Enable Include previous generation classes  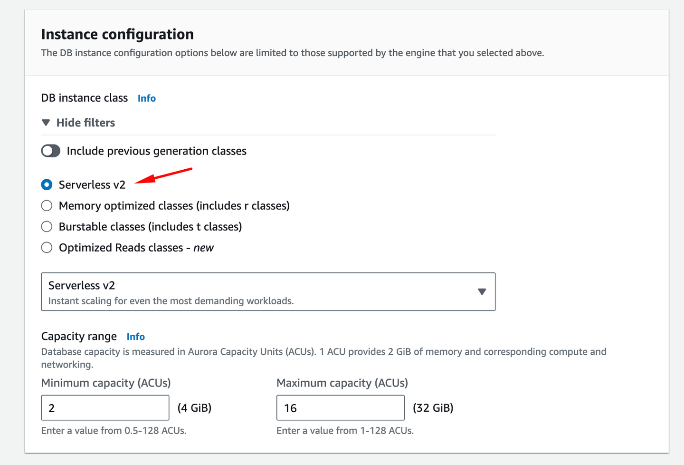coord(50,151)
